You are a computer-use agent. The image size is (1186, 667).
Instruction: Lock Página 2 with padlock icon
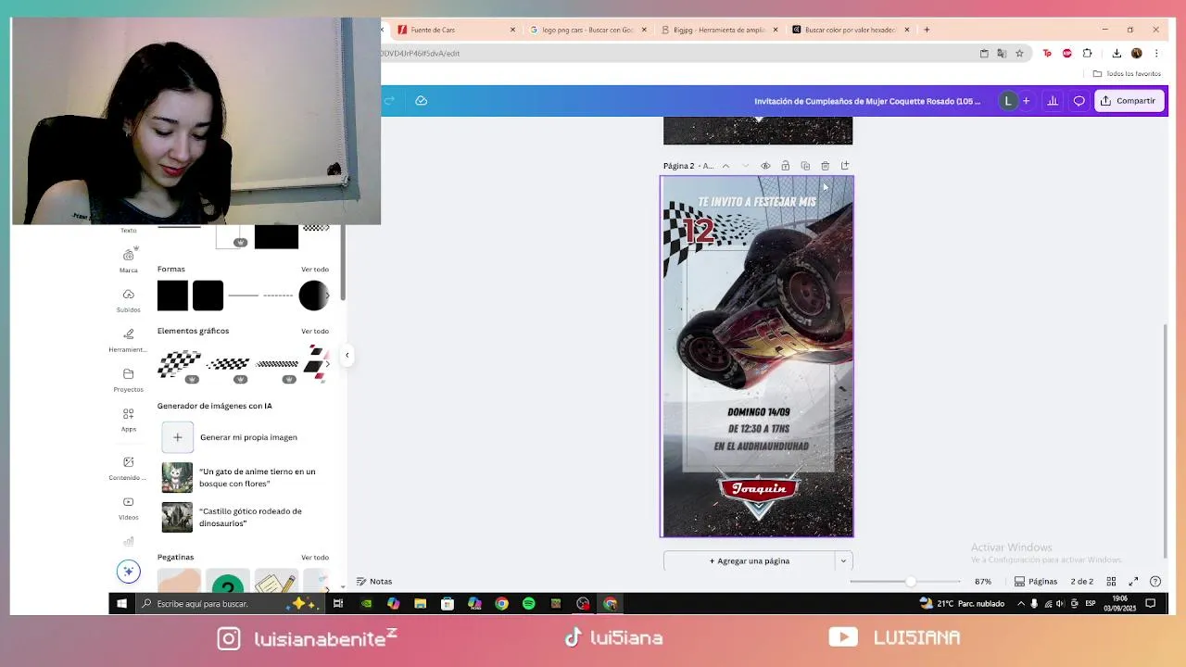[785, 166]
